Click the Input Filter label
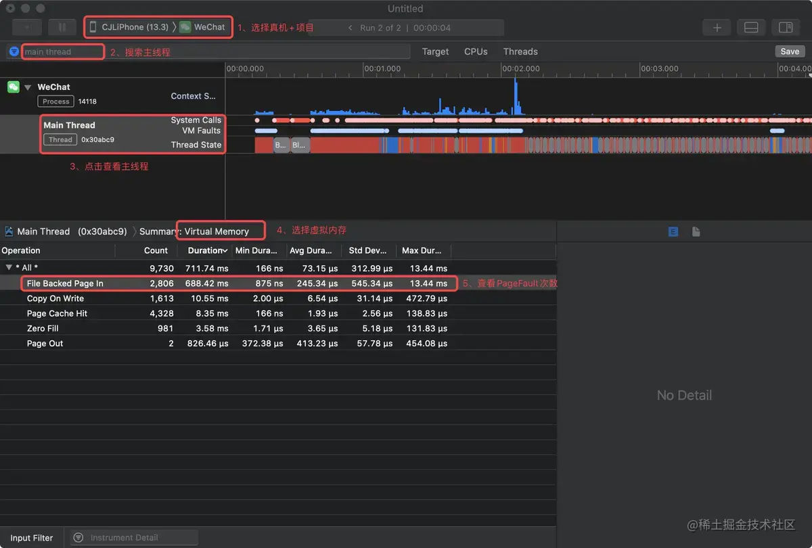This screenshot has width=812, height=548. [32, 538]
